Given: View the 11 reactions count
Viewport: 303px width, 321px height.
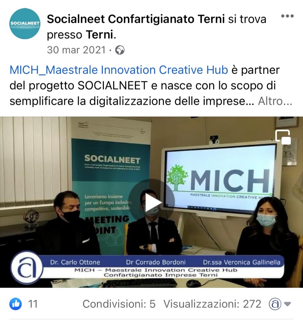Looking at the screenshot, I should tap(33, 304).
